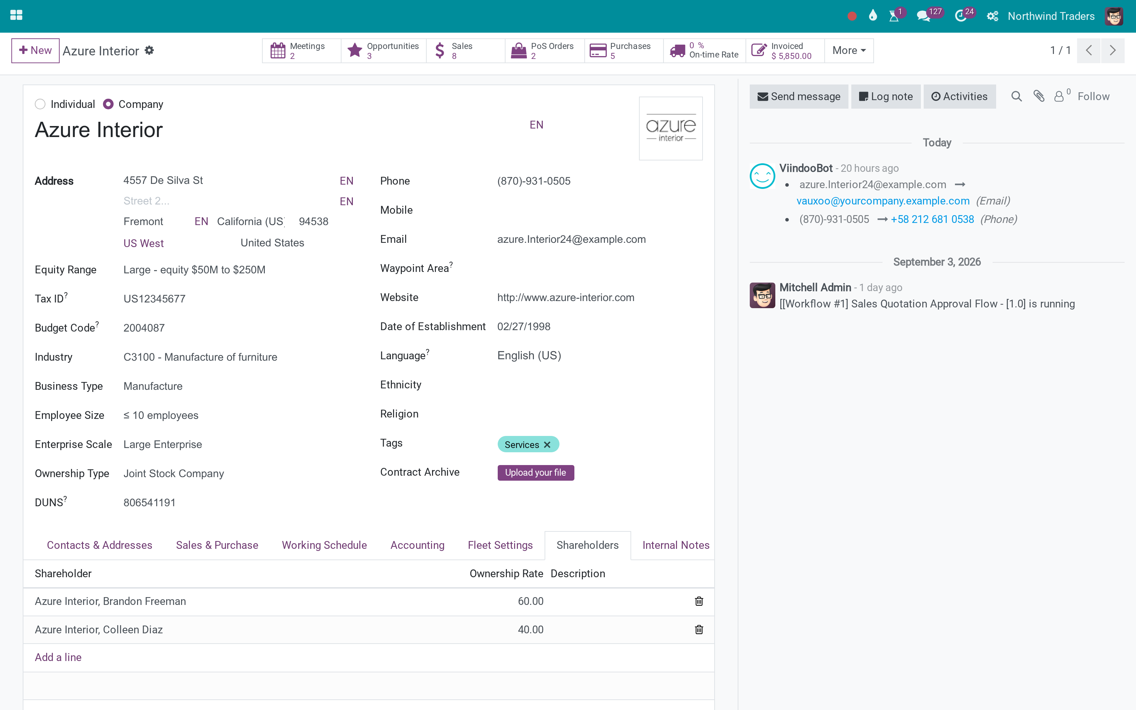Open the main apps menu grid icon
The height and width of the screenshot is (710, 1136).
coord(16,16)
